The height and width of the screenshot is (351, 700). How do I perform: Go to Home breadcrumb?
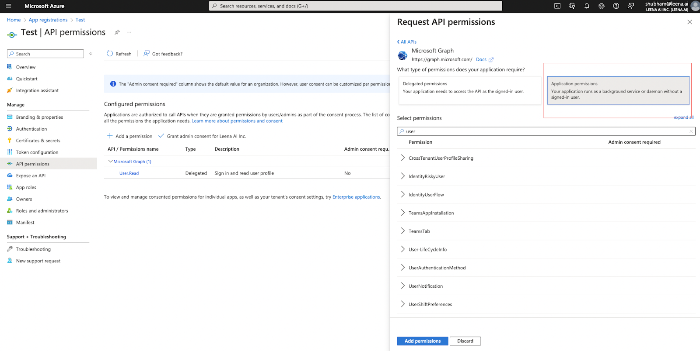14,20
